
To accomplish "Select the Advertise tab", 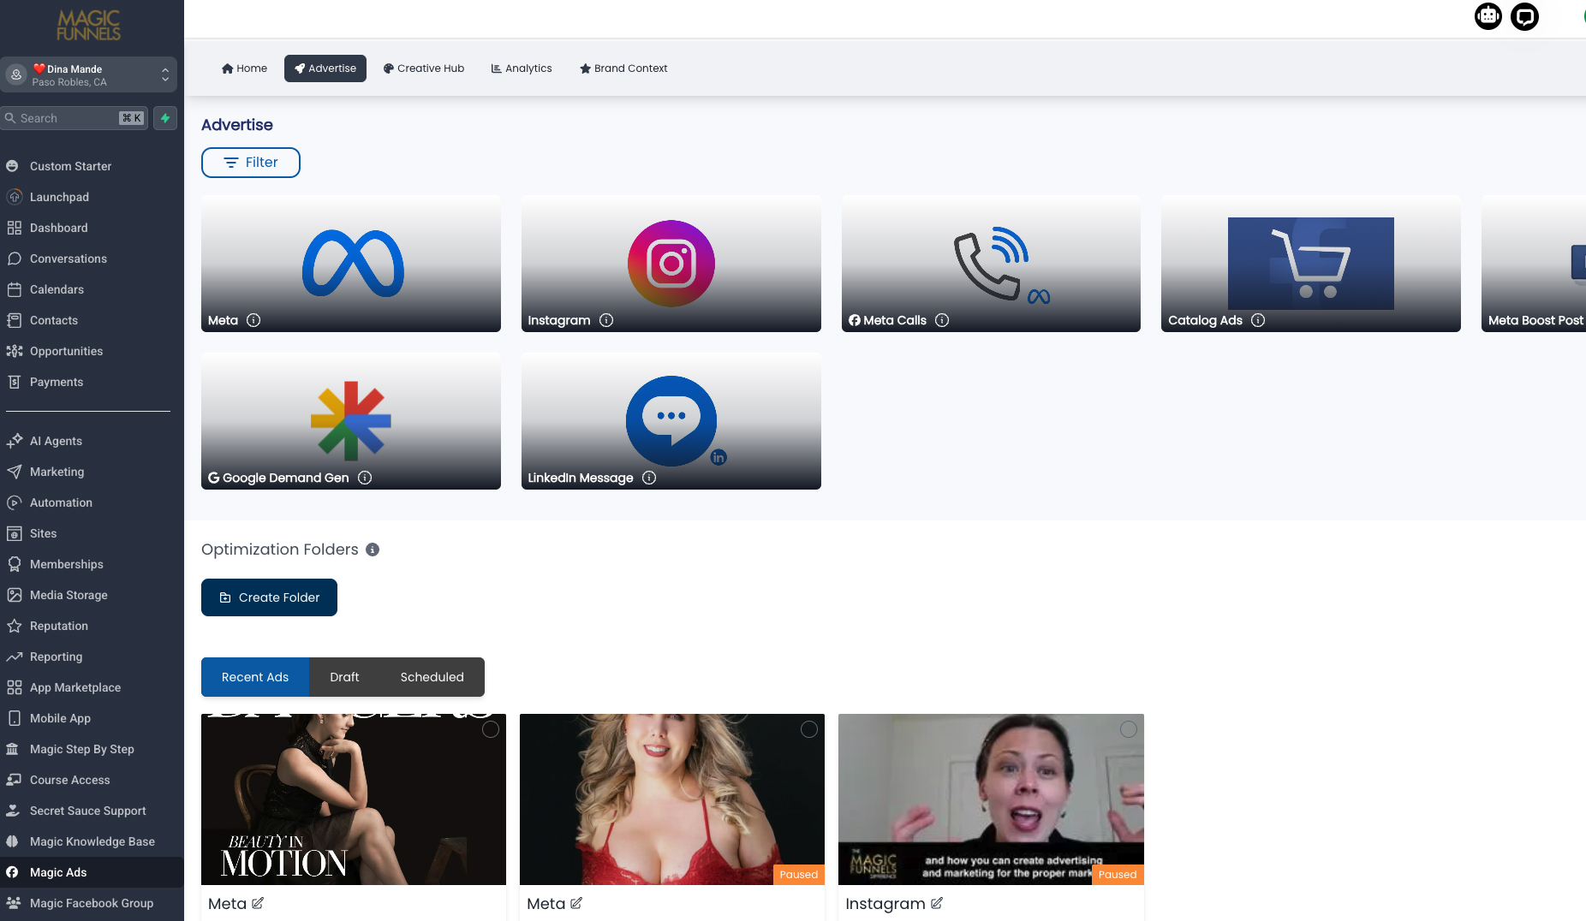I will click(325, 68).
